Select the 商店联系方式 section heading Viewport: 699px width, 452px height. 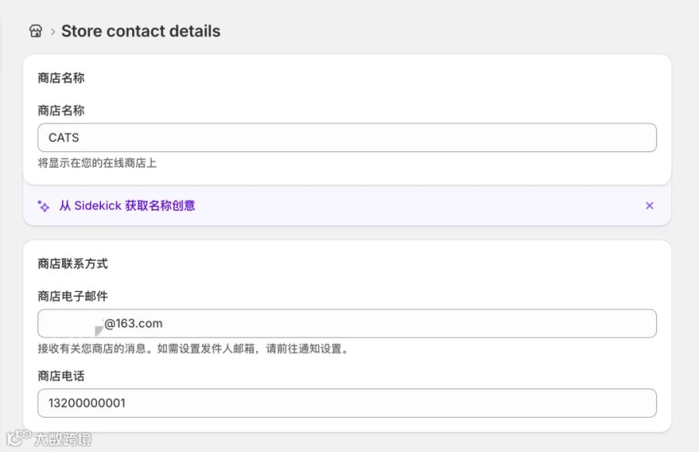pyautogui.click(x=73, y=264)
